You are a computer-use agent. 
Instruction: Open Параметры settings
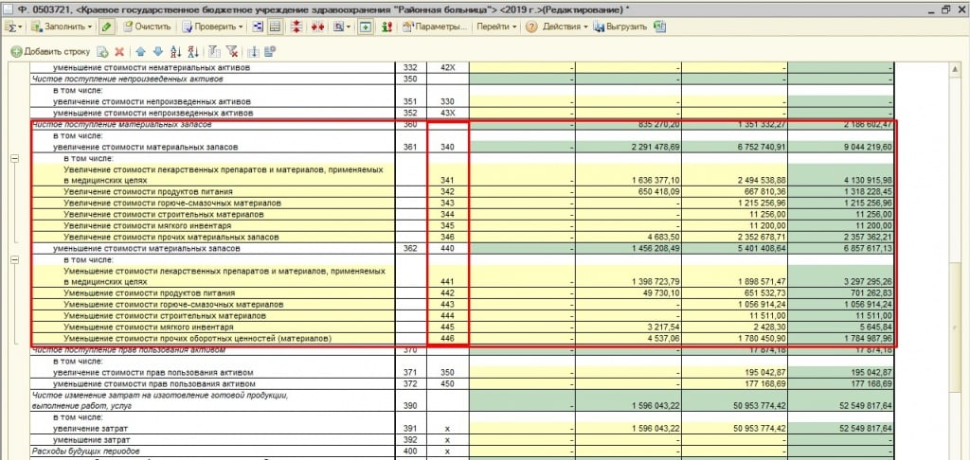(434, 27)
